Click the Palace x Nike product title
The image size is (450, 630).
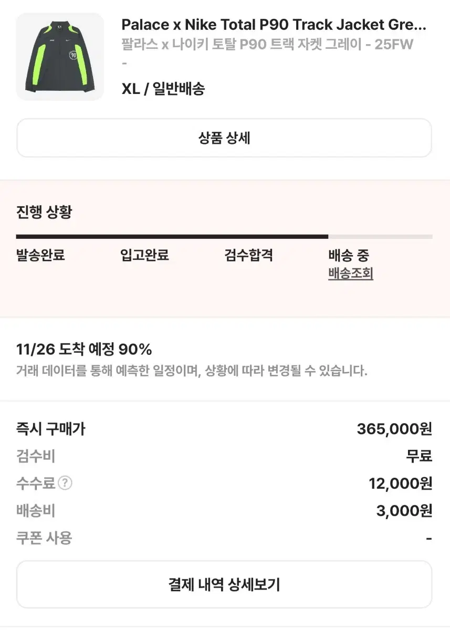coord(274,25)
